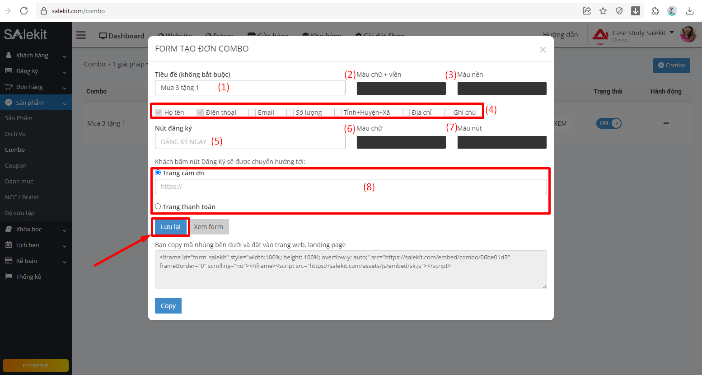
Task: Click the Thống kê flag icon
Action: (9, 277)
